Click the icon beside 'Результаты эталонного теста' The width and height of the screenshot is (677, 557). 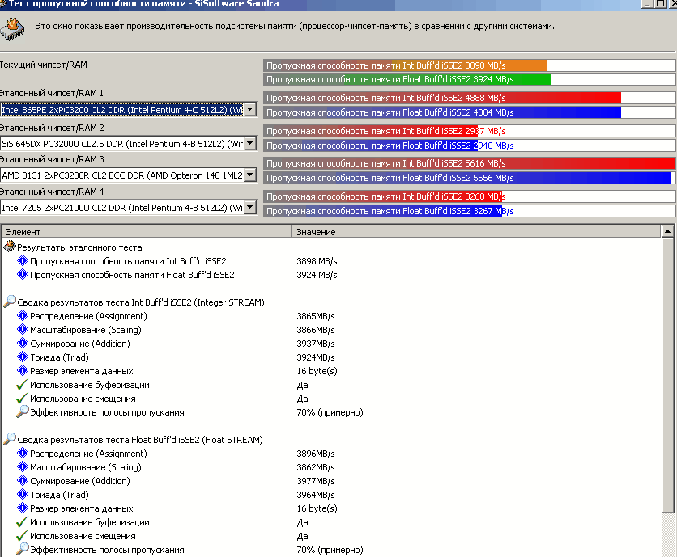tap(10, 247)
